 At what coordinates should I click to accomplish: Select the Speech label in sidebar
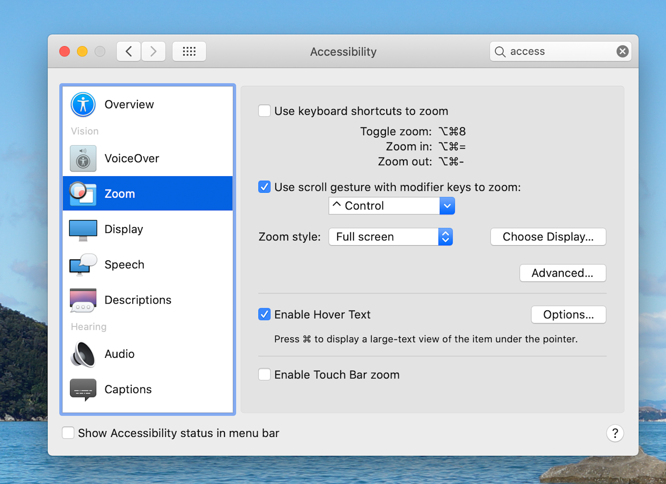pos(124,265)
